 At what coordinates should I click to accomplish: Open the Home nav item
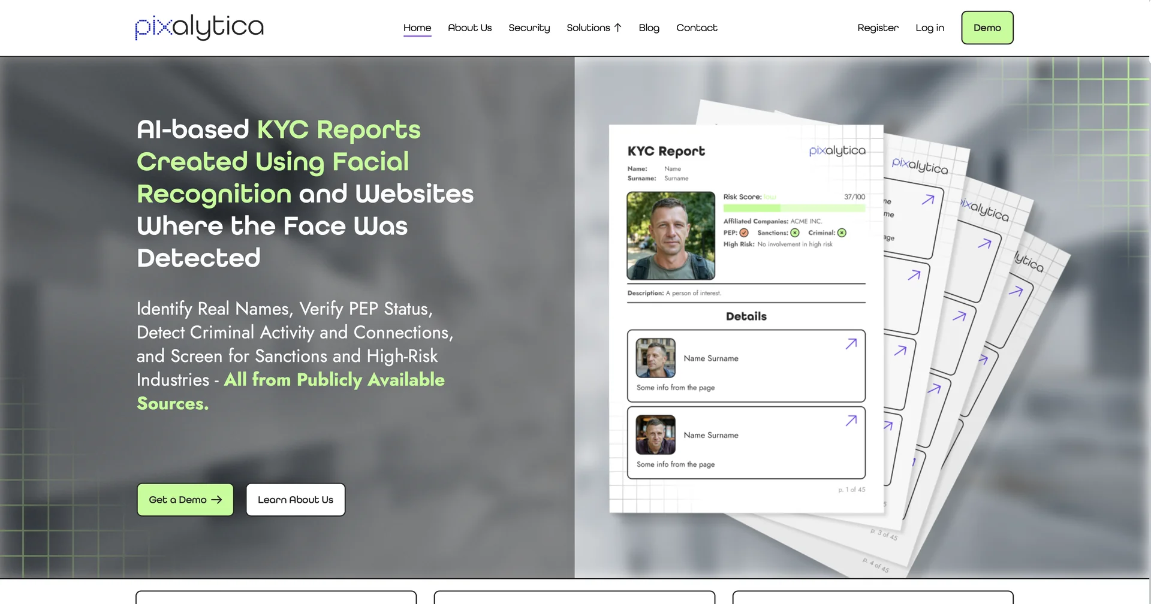click(417, 28)
